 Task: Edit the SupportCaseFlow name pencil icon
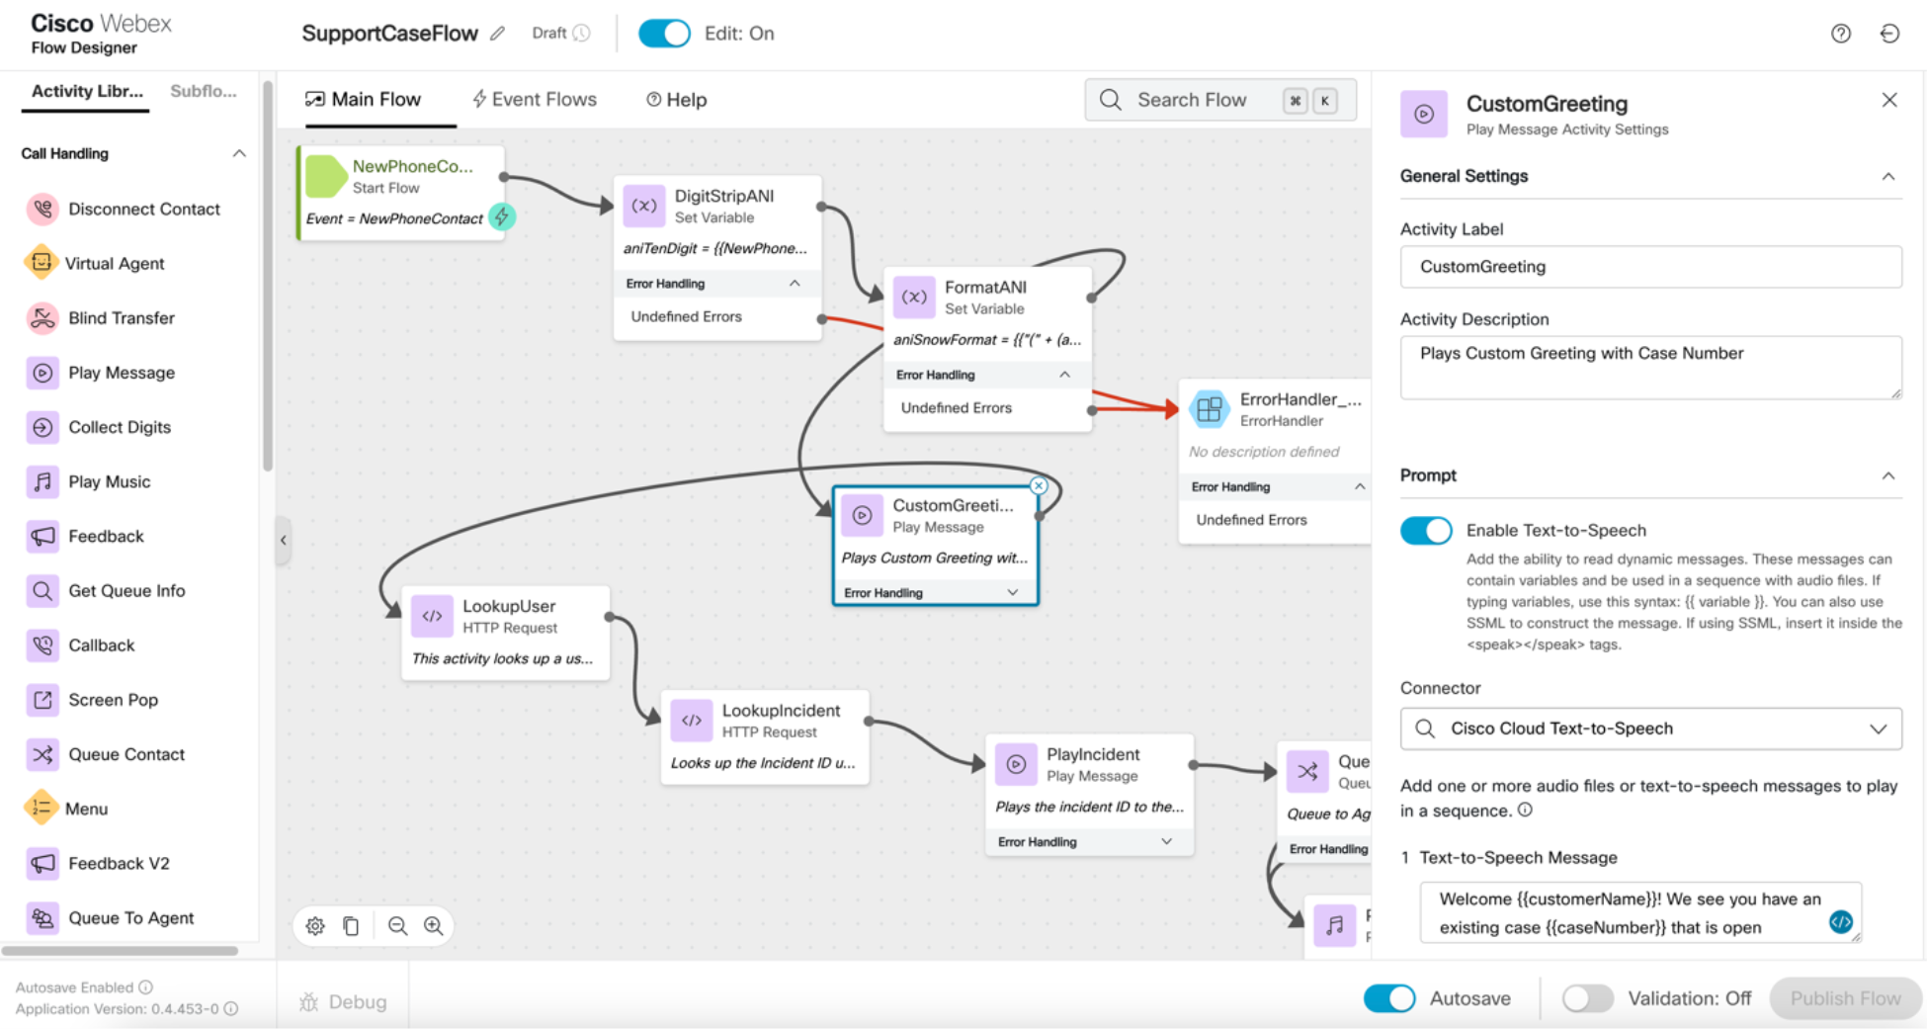point(497,34)
